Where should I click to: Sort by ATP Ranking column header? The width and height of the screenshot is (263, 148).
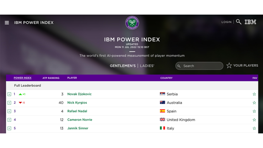click(51, 78)
